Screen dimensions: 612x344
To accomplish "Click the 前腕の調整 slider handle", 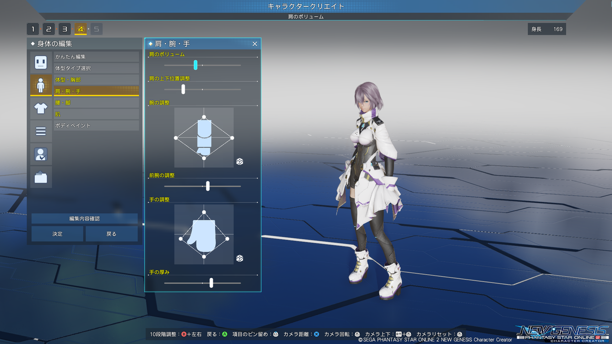I will (208, 186).
